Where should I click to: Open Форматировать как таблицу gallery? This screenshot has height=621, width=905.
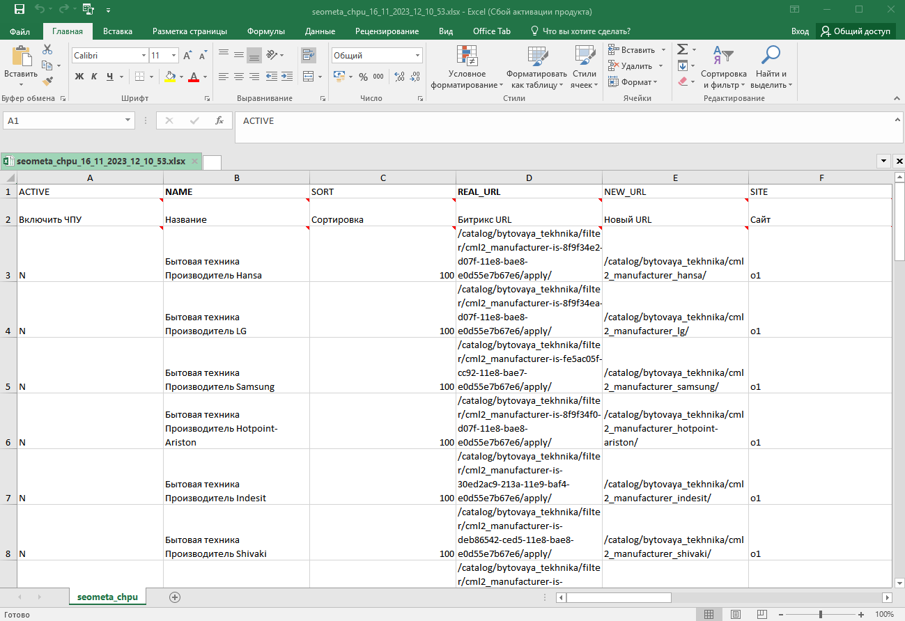click(536, 68)
